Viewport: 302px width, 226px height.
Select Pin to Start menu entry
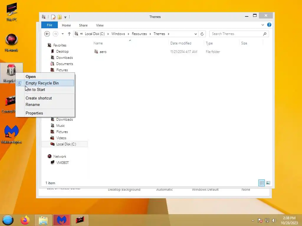coord(45,89)
